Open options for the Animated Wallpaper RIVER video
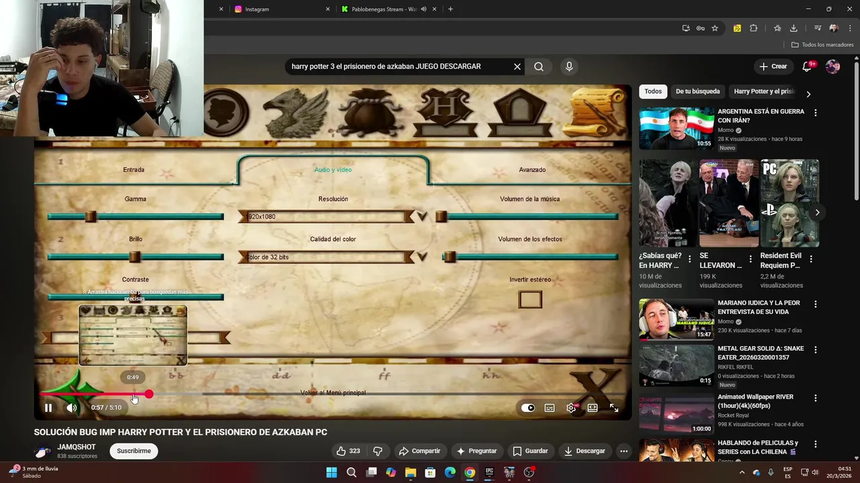Image resolution: width=860 pixels, height=483 pixels. coord(816,398)
